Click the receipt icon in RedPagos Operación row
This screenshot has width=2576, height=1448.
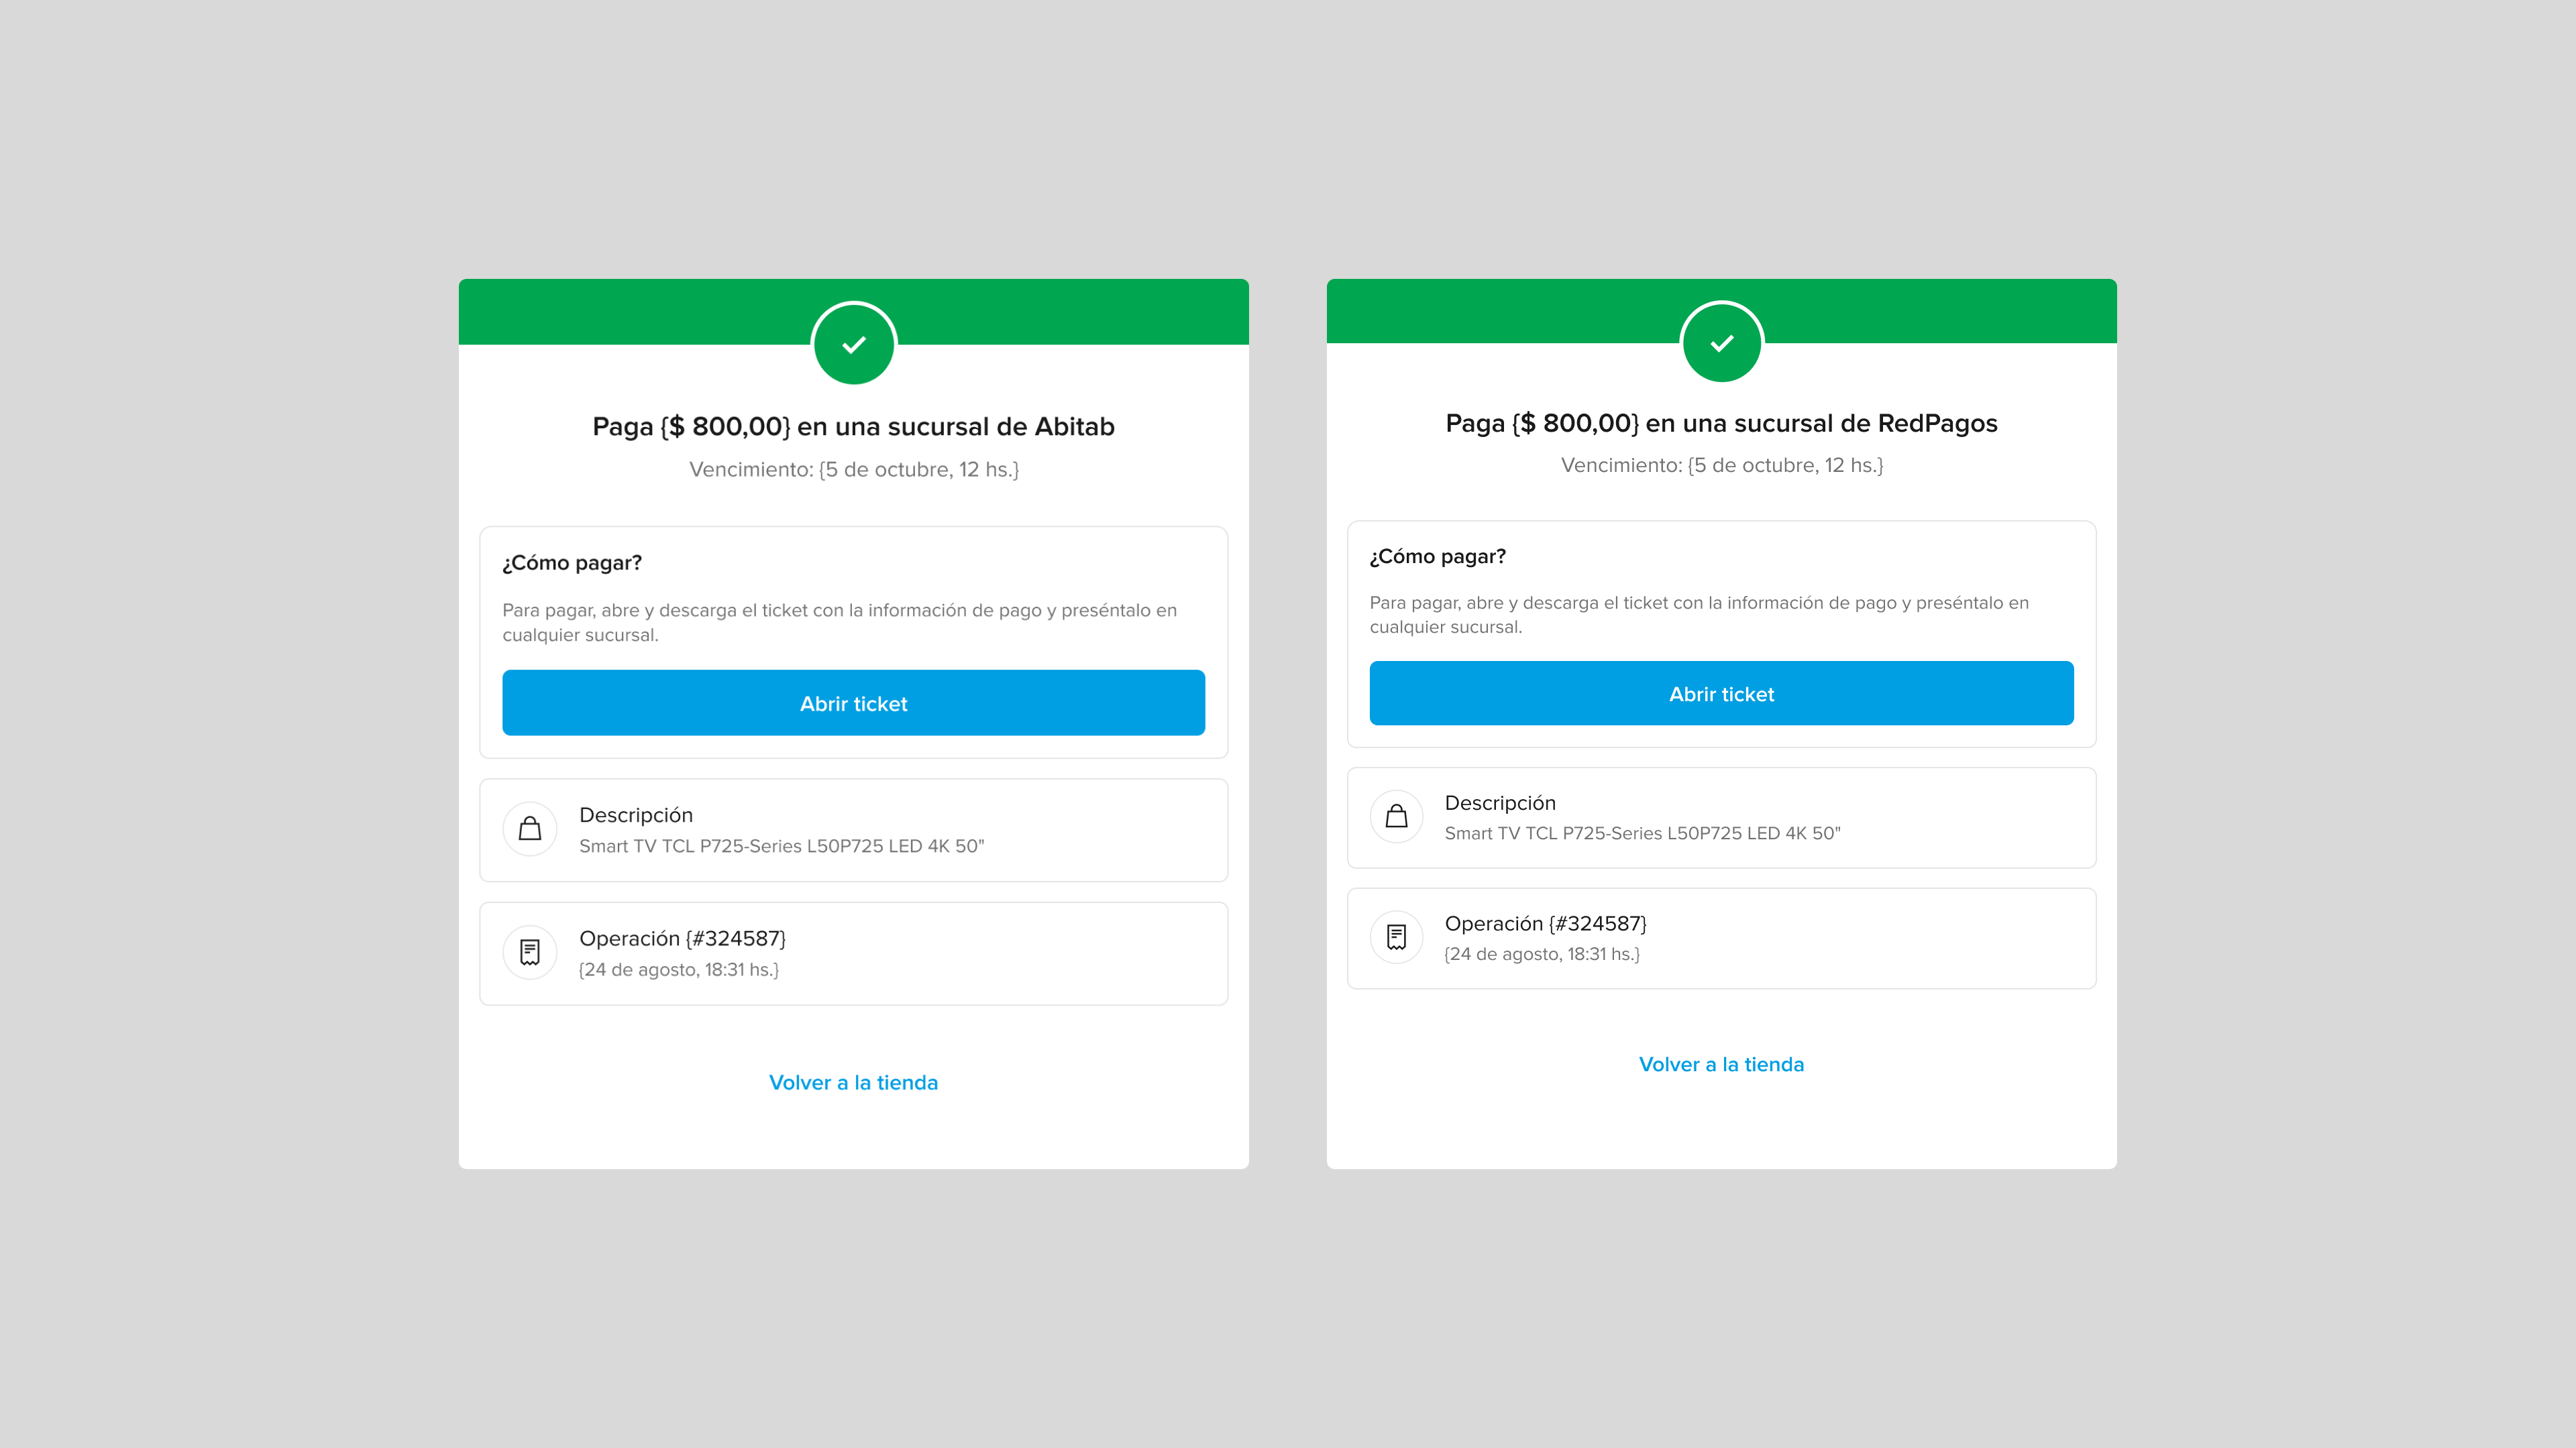click(x=1398, y=937)
